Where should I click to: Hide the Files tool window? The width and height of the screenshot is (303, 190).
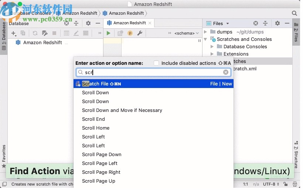287,24
